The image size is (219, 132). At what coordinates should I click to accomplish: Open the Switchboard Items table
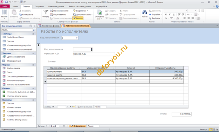(15, 37)
